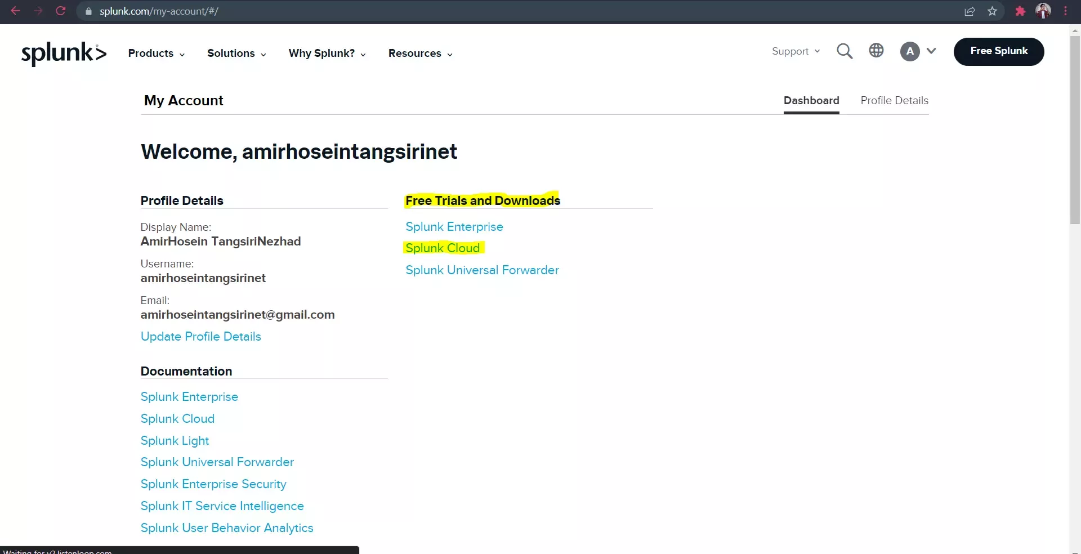Expand the Solutions dropdown menu
This screenshot has width=1081, height=554.
(x=236, y=53)
